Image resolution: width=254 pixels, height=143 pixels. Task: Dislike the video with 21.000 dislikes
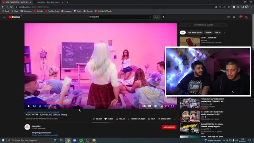coord(109,119)
